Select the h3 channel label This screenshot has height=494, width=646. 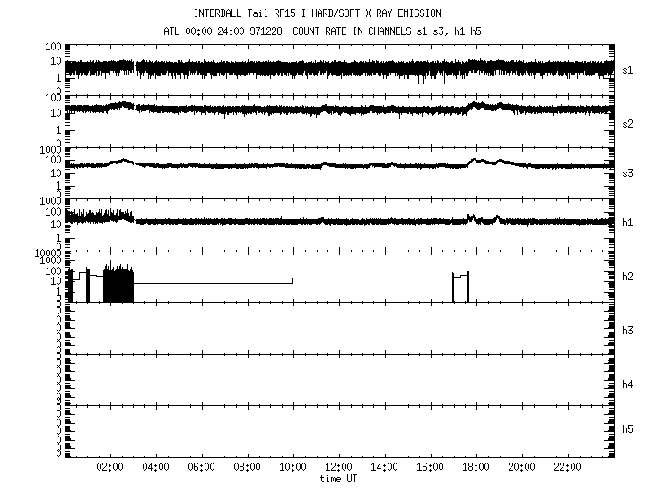tap(628, 331)
